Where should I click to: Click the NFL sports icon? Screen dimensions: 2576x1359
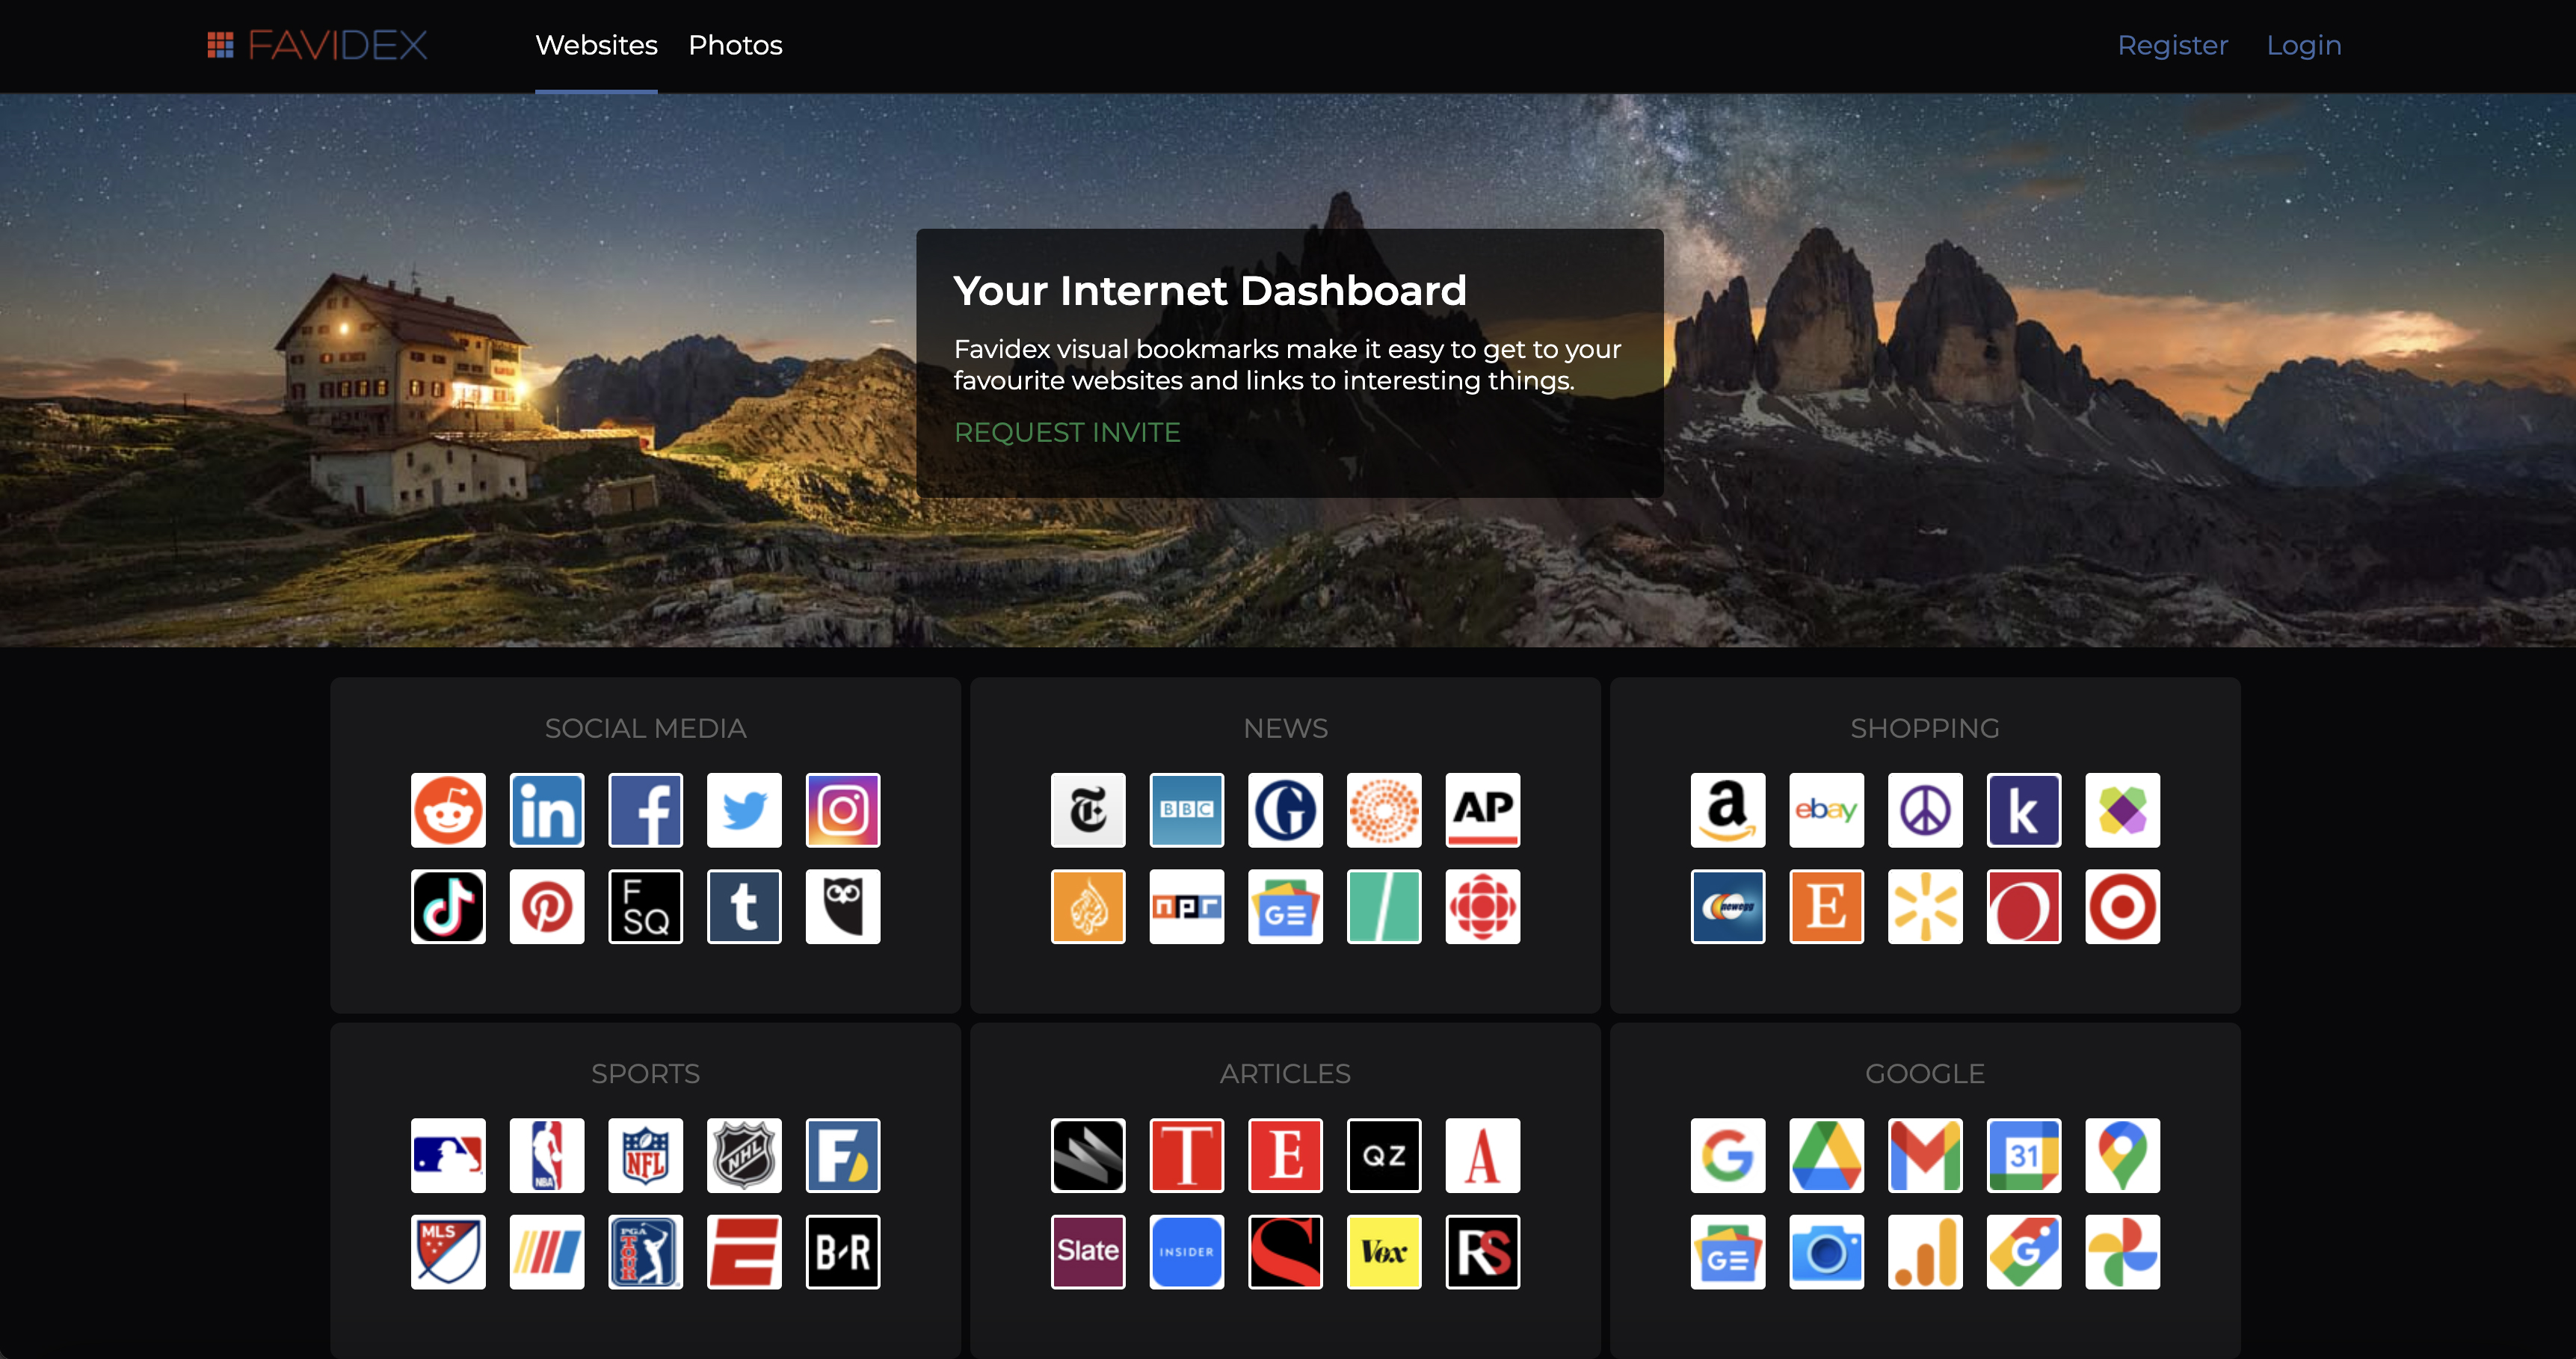645,1155
